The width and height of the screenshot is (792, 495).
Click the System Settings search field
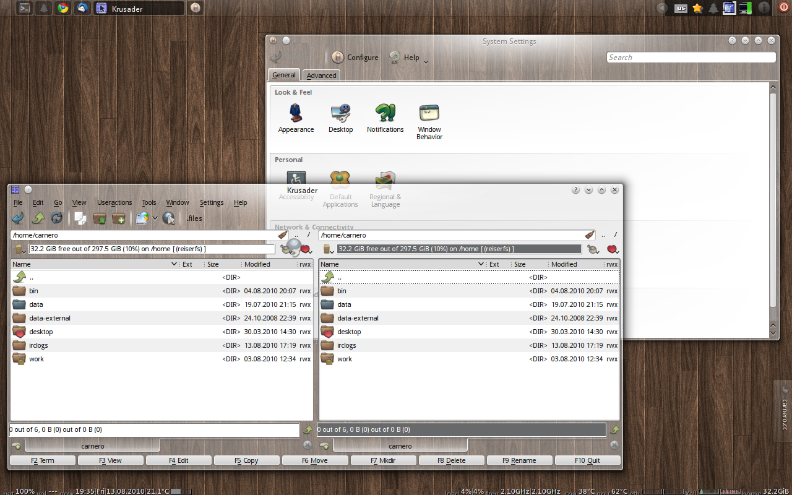[x=691, y=57]
